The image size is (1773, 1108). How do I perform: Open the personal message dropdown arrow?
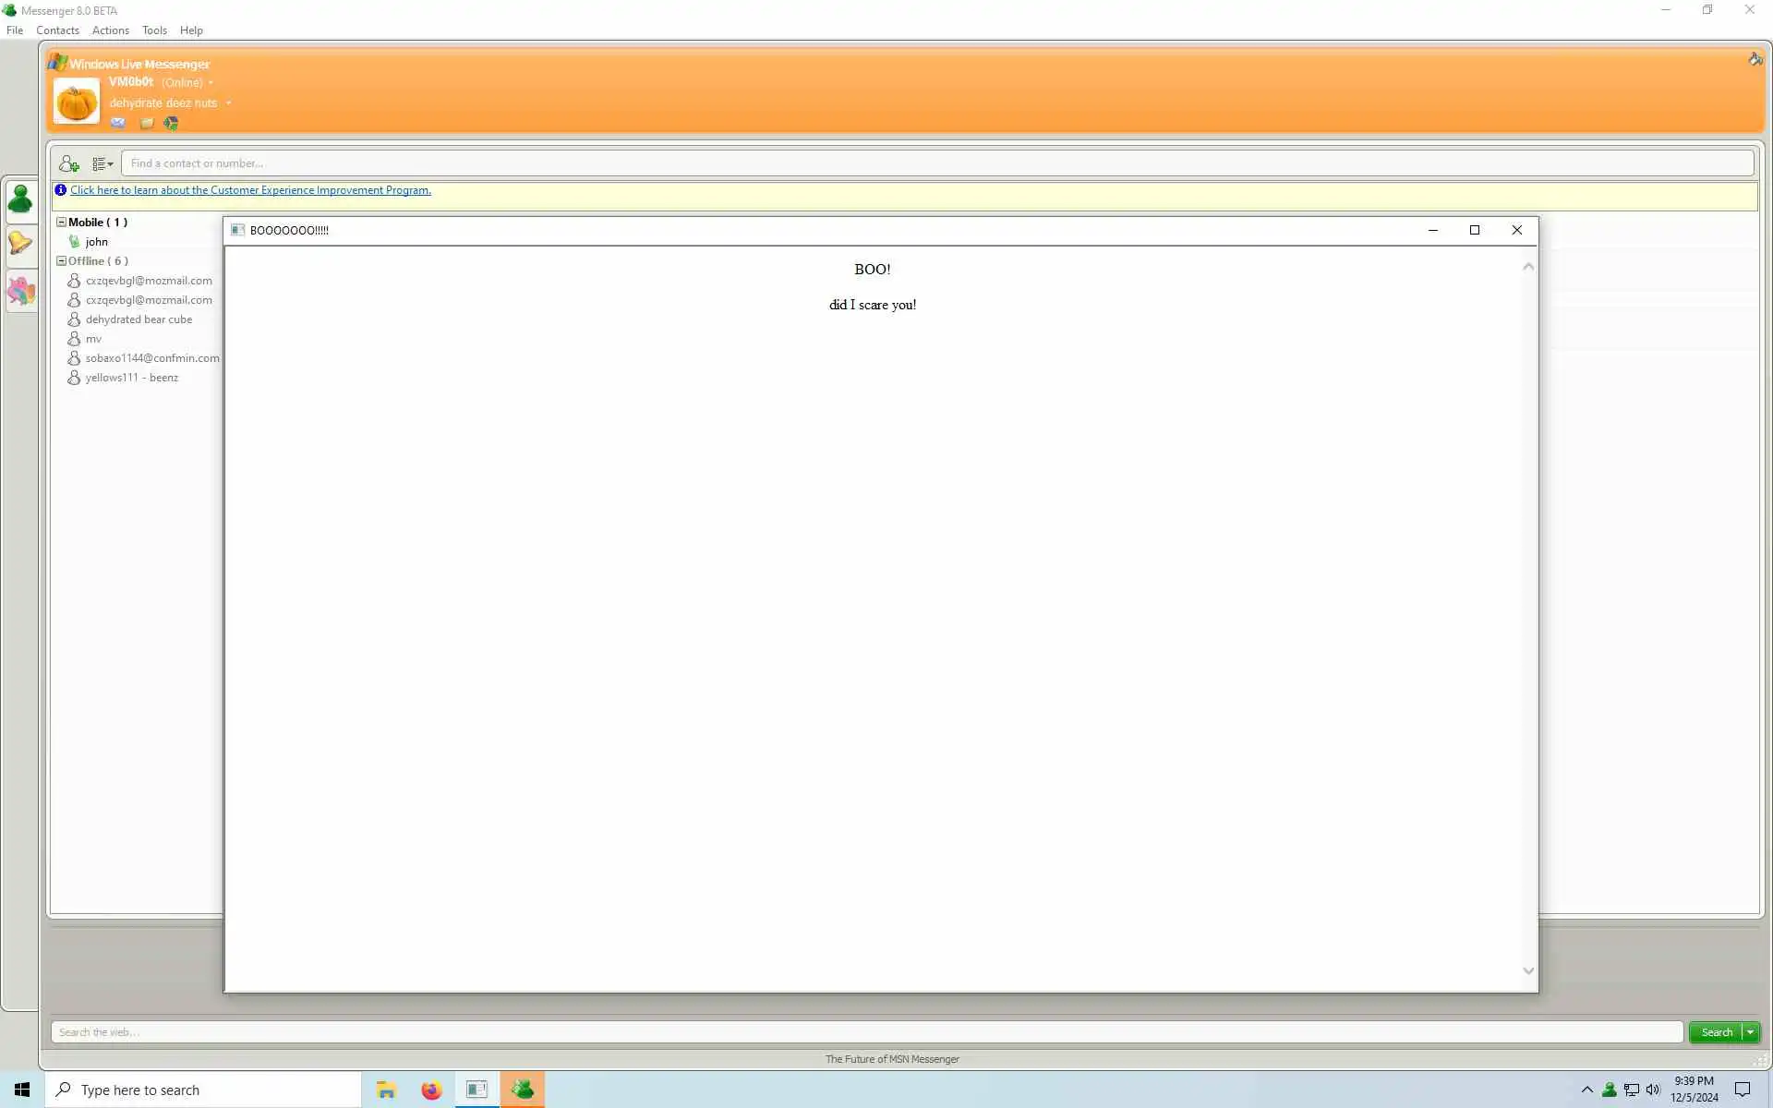pos(228,103)
